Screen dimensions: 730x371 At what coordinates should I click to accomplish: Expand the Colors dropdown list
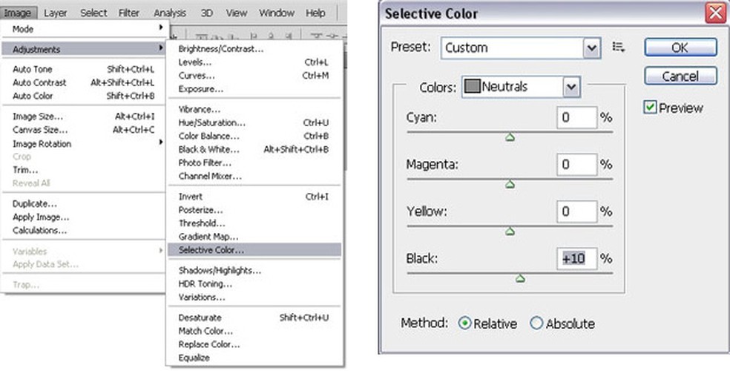coord(570,88)
